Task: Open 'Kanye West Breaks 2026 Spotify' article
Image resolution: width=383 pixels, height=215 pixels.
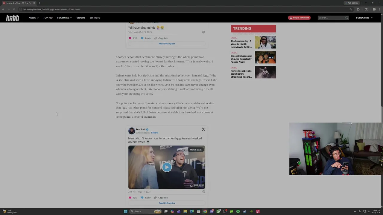Action: (x=241, y=74)
